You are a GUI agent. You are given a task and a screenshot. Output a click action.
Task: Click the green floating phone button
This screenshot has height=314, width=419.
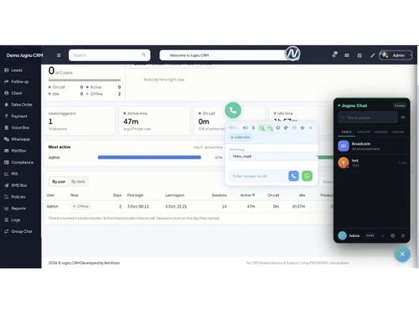tap(233, 111)
